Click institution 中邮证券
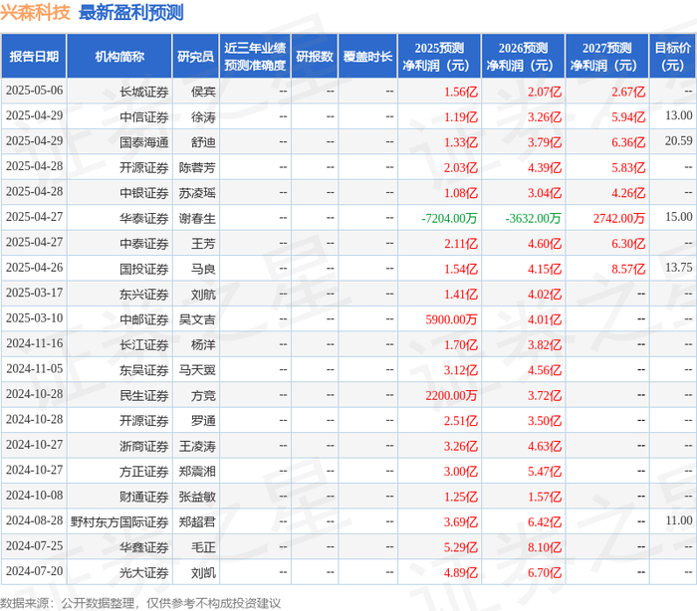The image size is (697, 611). (x=144, y=319)
